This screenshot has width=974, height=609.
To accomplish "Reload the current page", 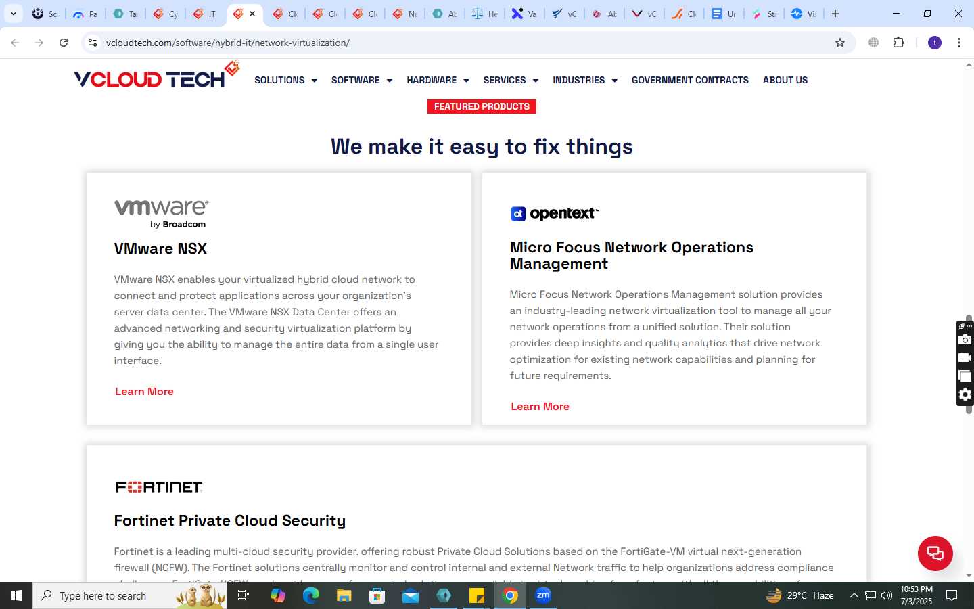I will pos(64,43).
